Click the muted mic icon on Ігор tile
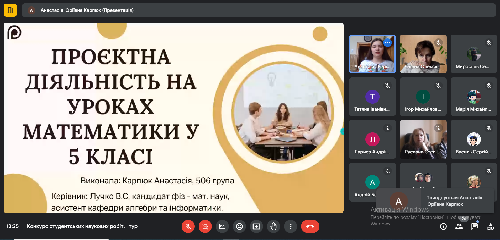500x240 pixels. tap(438, 86)
